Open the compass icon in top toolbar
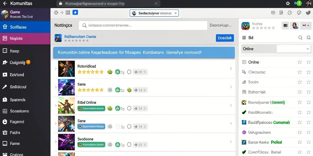Image resolution: width=313 pixels, height=156 pixels. [290, 13]
